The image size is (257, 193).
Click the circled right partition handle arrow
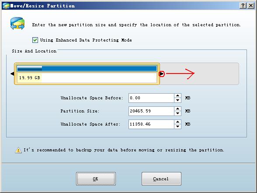click(162, 74)
